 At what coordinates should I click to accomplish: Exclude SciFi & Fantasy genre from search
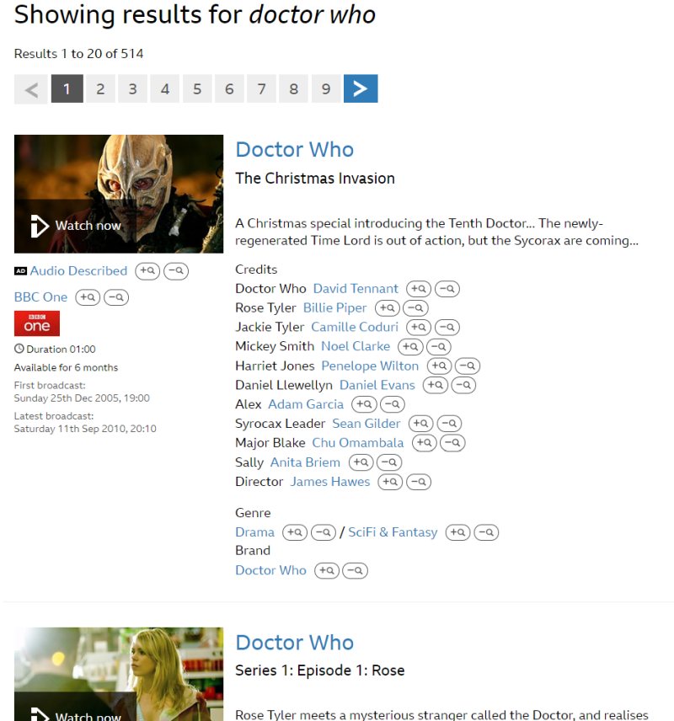(x=486, y=532)
